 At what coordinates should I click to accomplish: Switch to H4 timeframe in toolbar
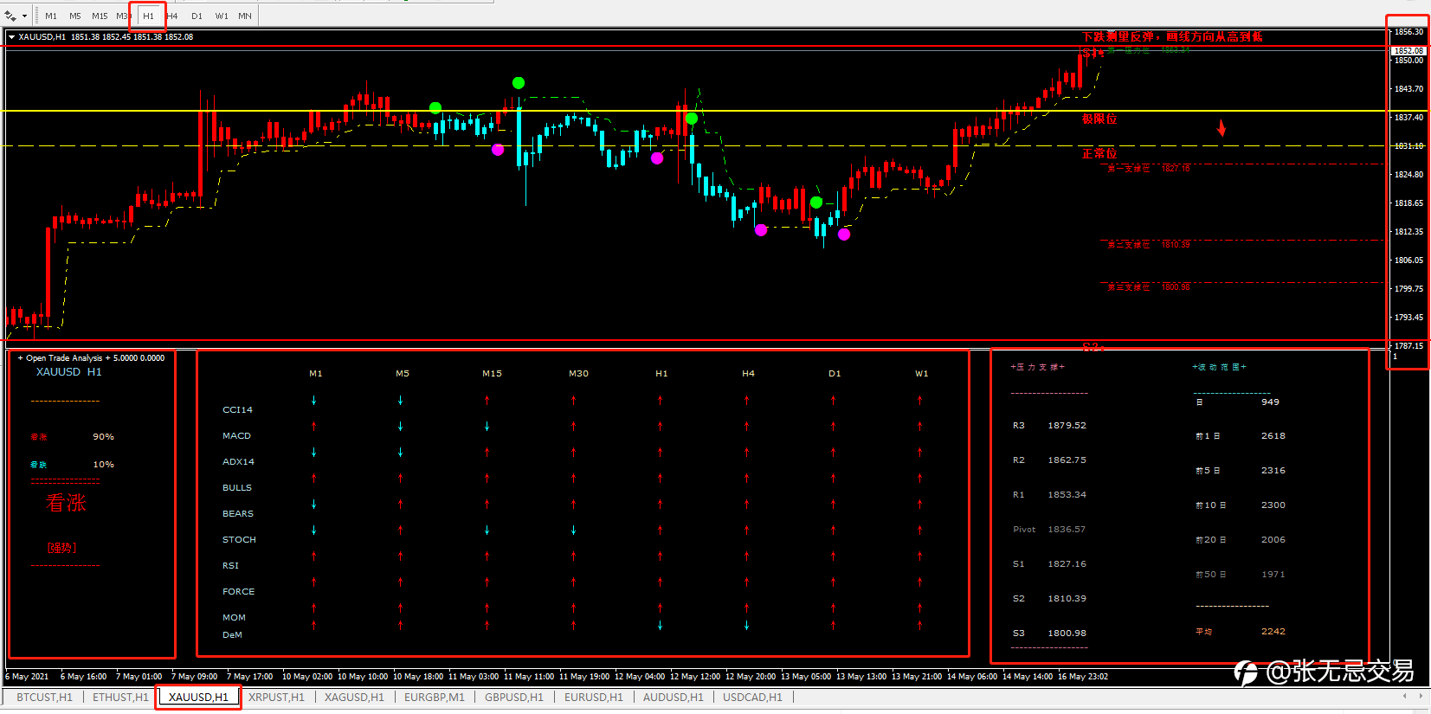pos(172,16)
